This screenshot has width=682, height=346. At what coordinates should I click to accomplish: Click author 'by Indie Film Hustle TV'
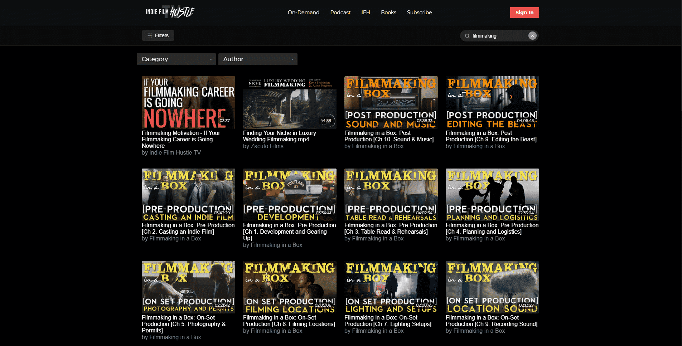pos(171,153)
